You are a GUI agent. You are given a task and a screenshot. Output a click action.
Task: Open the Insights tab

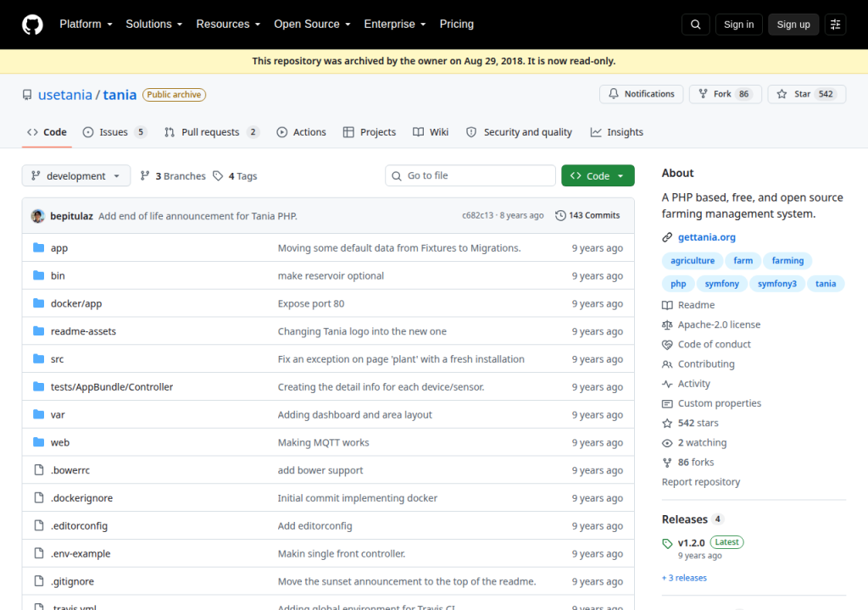617,131
